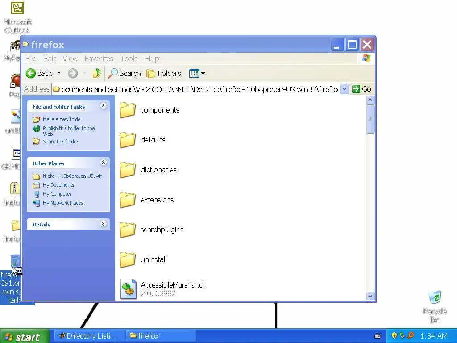Screen dimensions: 457x343
Task: Select the searchplugins folder icon
Action: (x=128, y=230)
